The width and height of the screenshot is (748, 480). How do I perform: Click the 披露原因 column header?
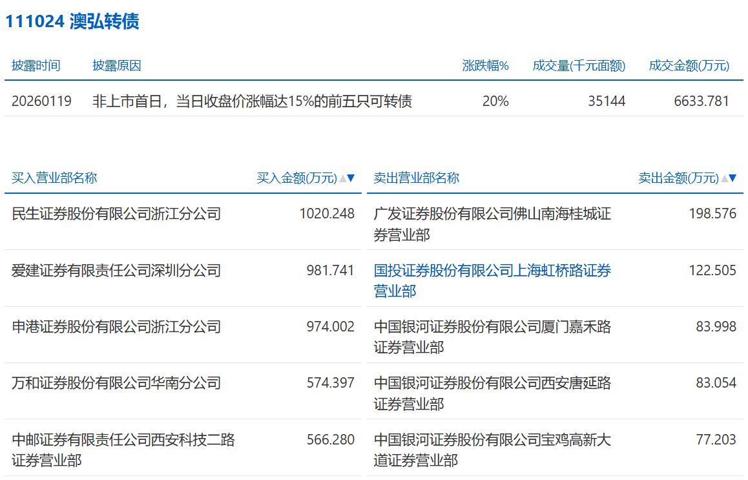(x=117, y=66)
